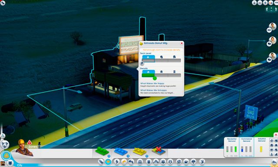Select low density segment

[x=149, y=73]
